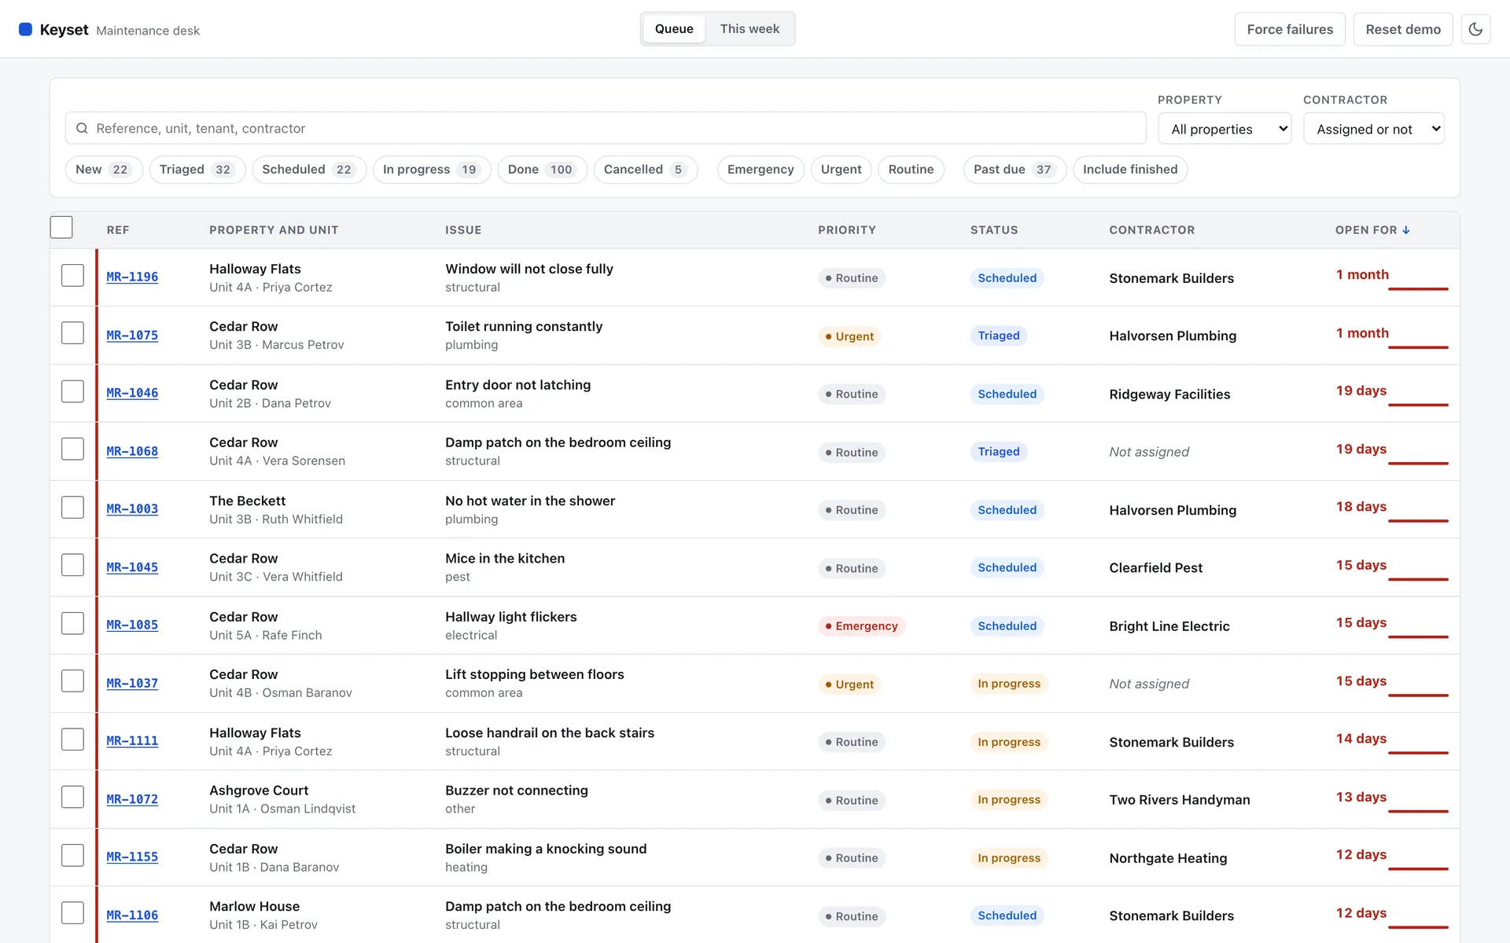Toggle the Past due filter chip
This screenshot has width=1510, height=943.
[x=1015, y=170]
